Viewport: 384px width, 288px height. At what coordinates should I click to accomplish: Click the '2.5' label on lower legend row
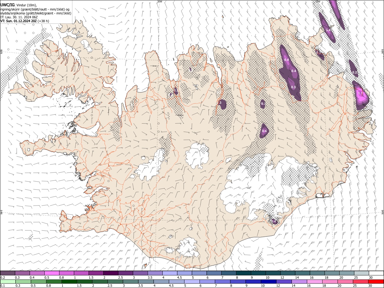pos(109,286)
